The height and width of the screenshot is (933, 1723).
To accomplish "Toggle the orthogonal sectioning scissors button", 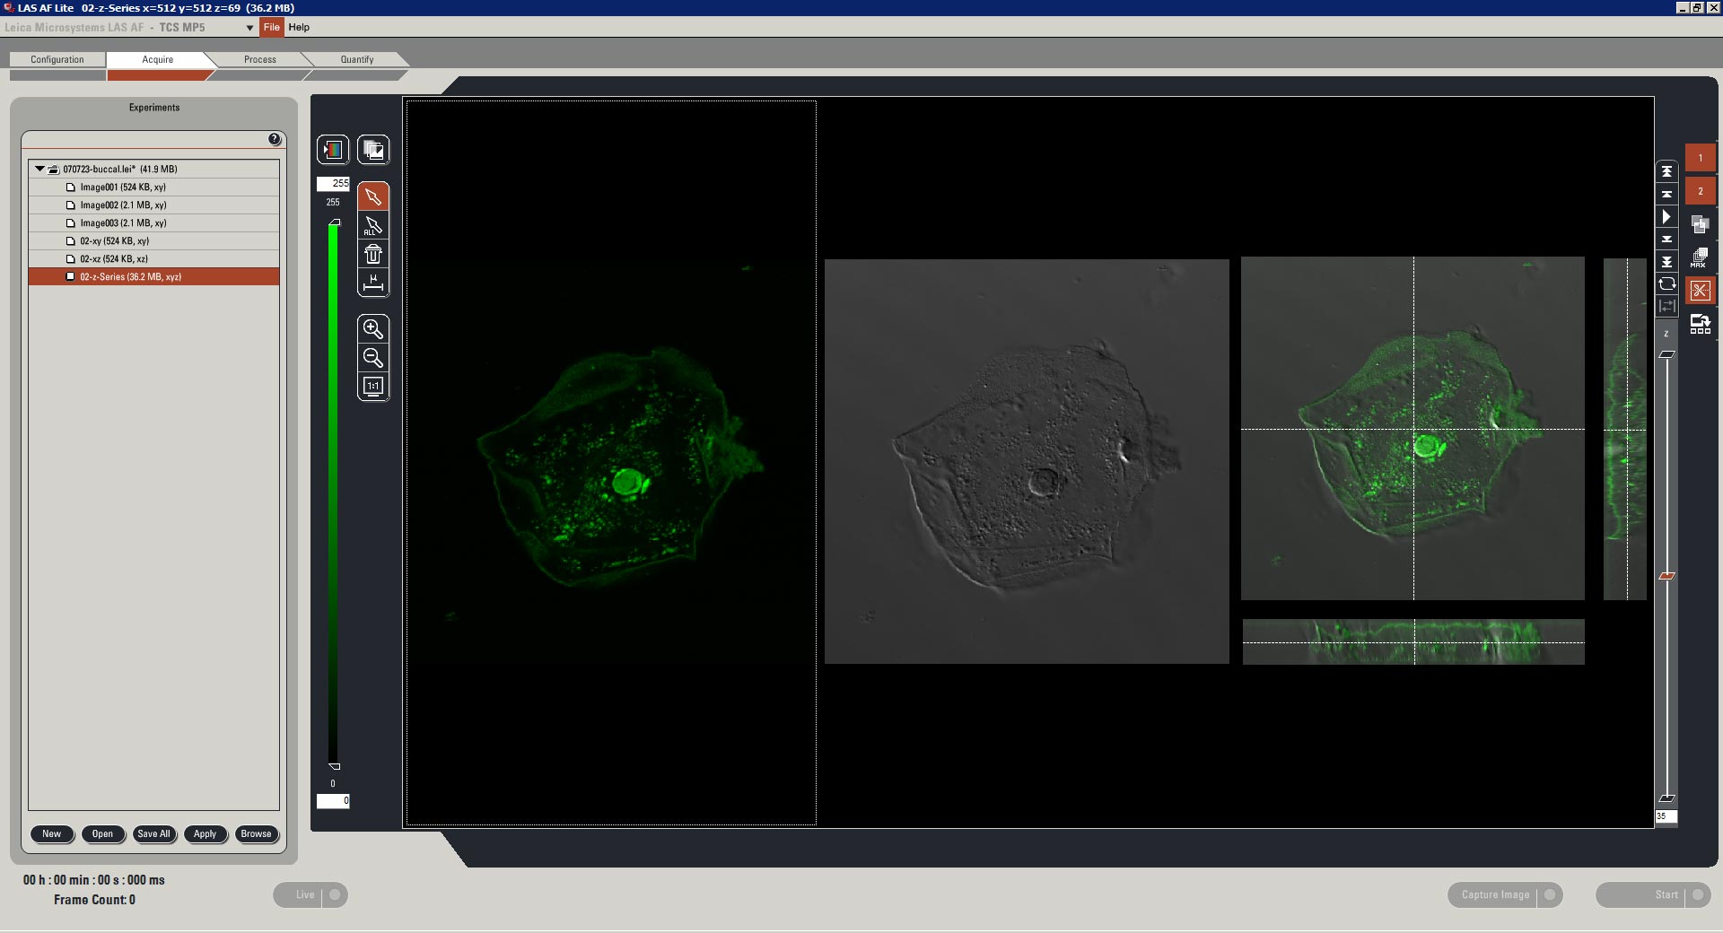I will 1700,291.
